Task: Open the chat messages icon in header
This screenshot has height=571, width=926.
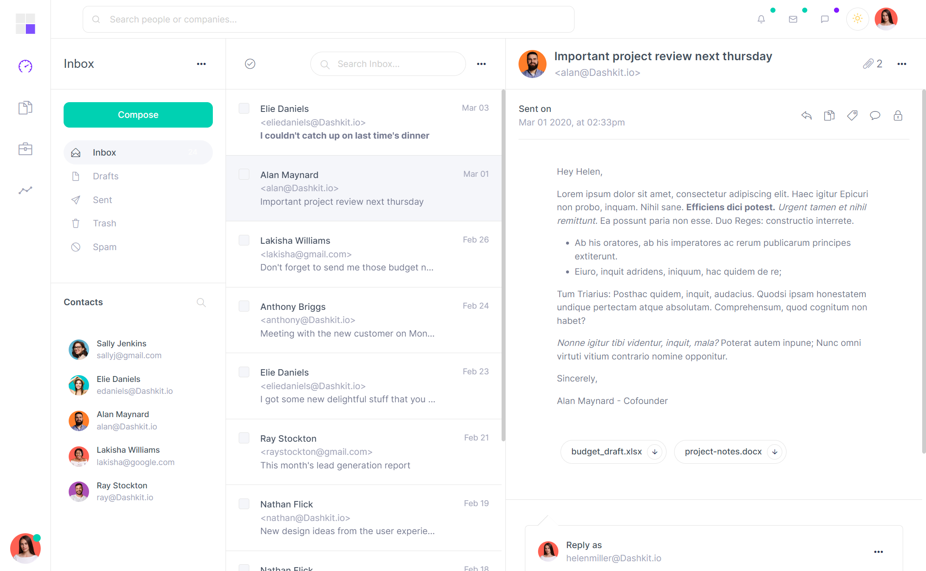Action: (x=825, y=19)
